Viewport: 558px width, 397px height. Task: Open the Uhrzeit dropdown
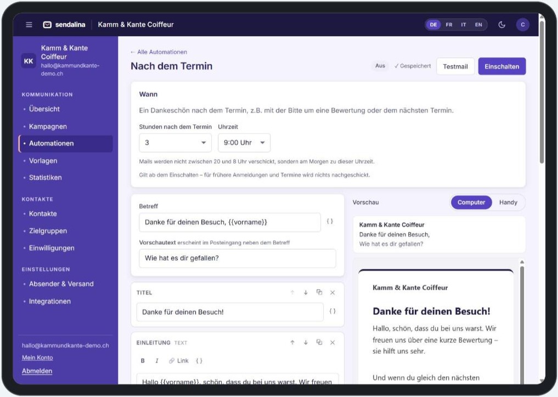coord(244,143)
